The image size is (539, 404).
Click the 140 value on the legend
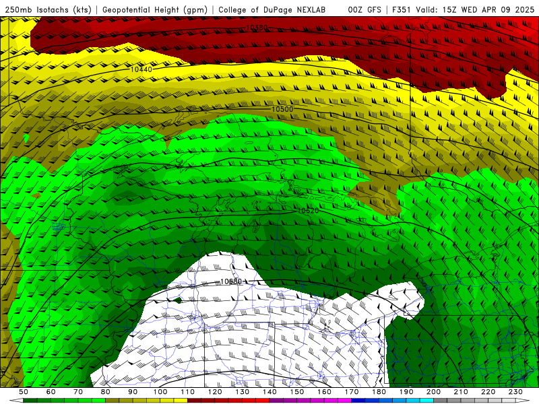(x=269, y=392)
